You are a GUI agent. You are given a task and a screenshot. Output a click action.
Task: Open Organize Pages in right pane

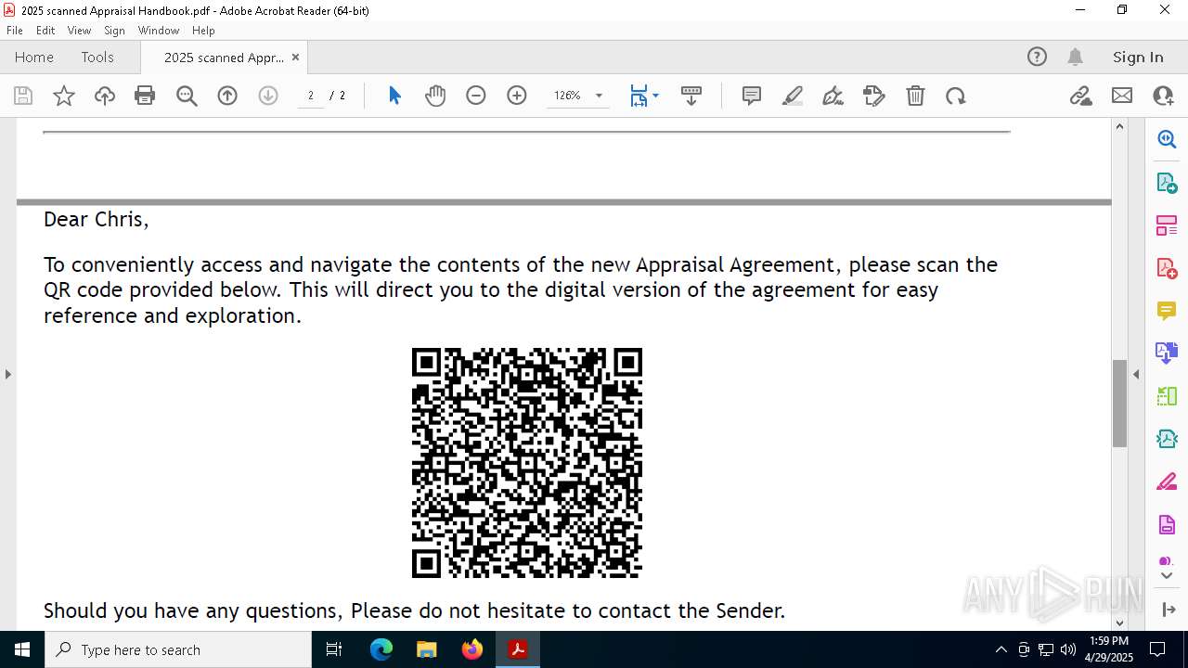1167,225
